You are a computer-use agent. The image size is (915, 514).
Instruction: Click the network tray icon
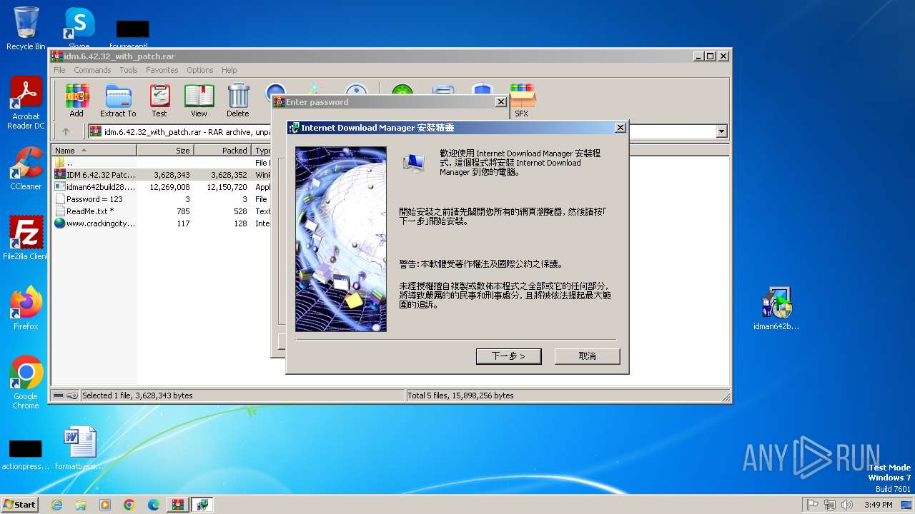(x=830, y=505)
